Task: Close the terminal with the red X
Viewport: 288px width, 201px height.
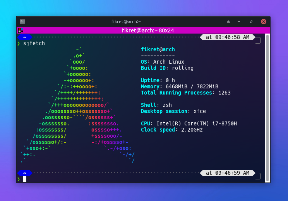Action: point(264,22)
